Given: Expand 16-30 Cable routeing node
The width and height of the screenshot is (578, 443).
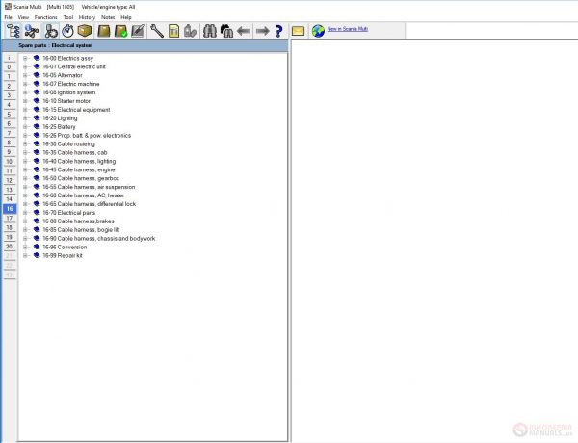Looking at the screenshot, I should (25, 144).
